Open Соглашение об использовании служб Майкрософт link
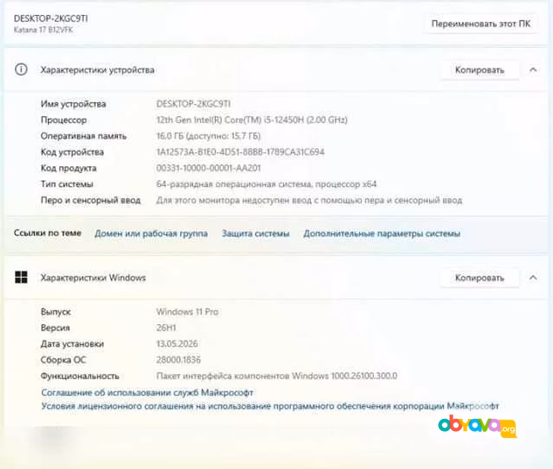Viewport: 553px width, 469px height. 147,392
